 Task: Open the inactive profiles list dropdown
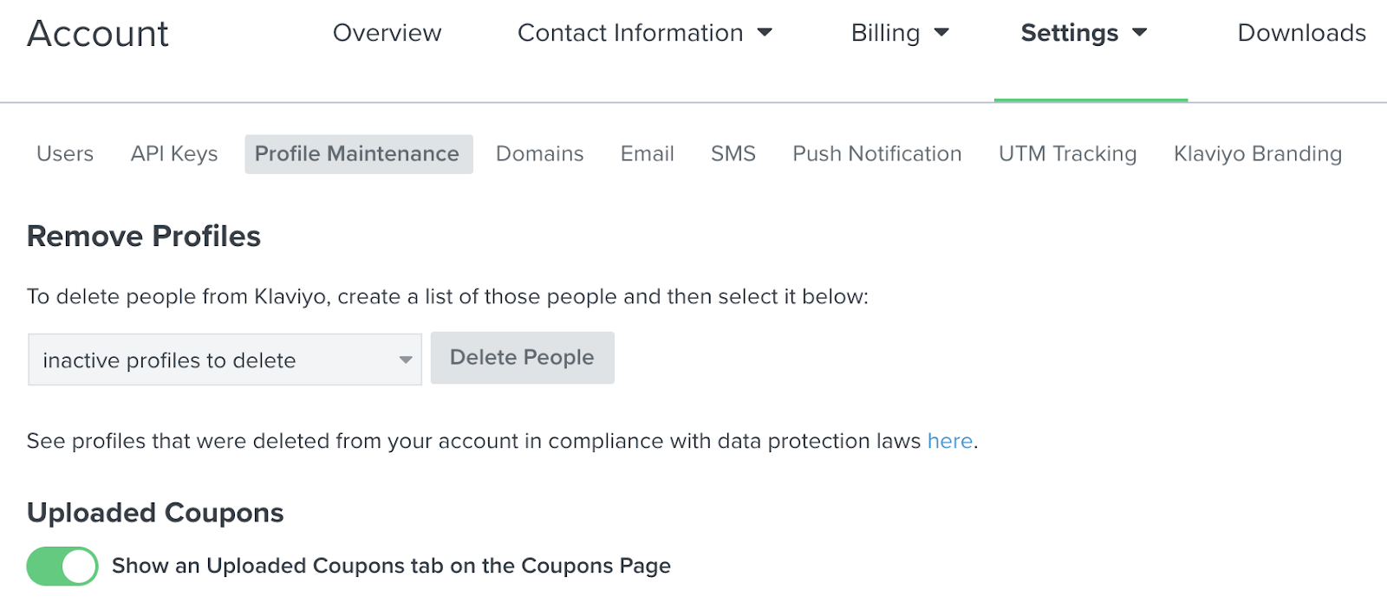pos(225,360)
